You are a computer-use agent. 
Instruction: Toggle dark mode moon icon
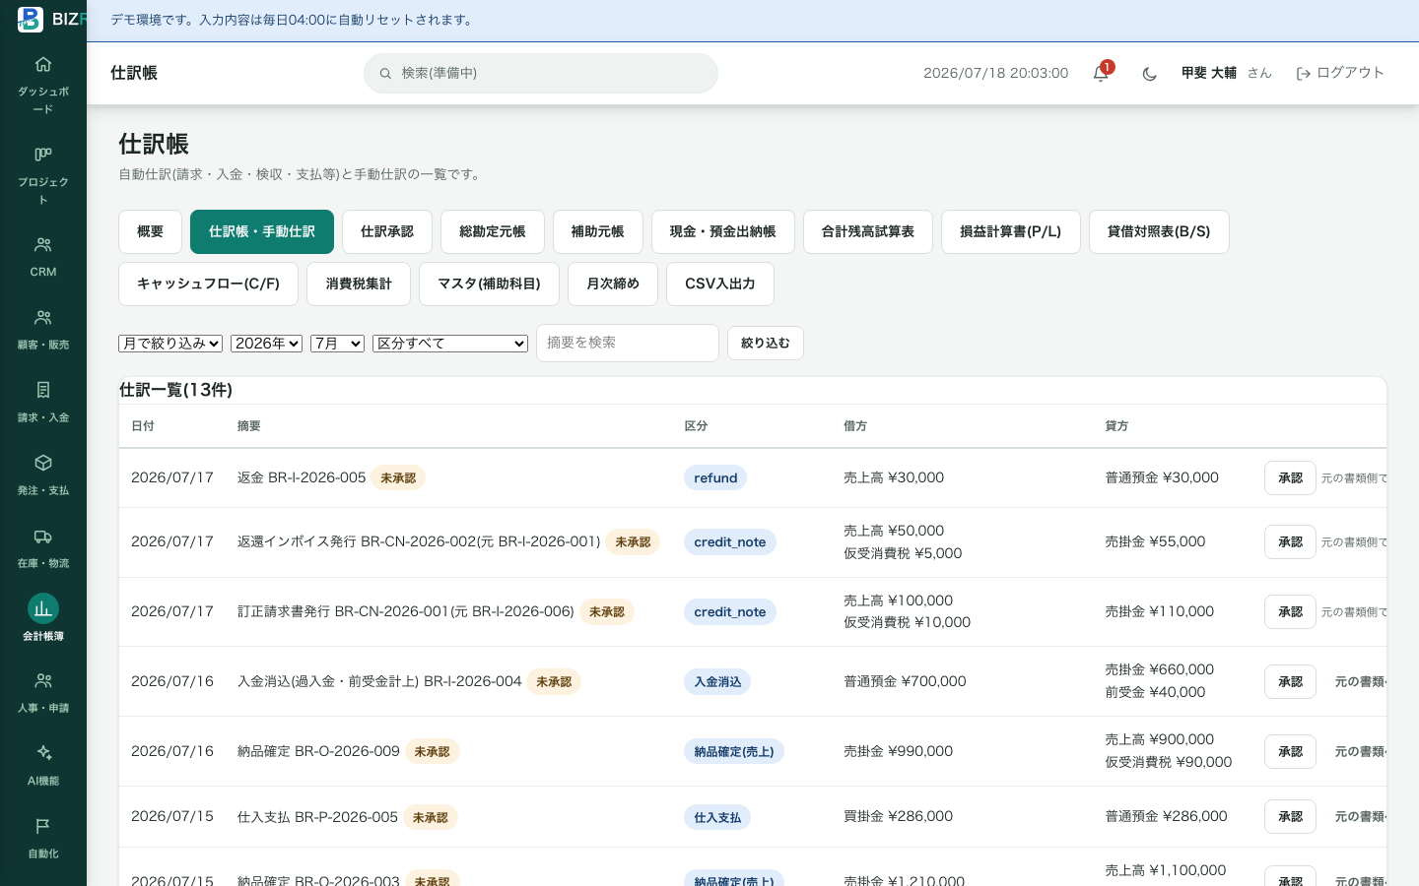click(1149, 74)
